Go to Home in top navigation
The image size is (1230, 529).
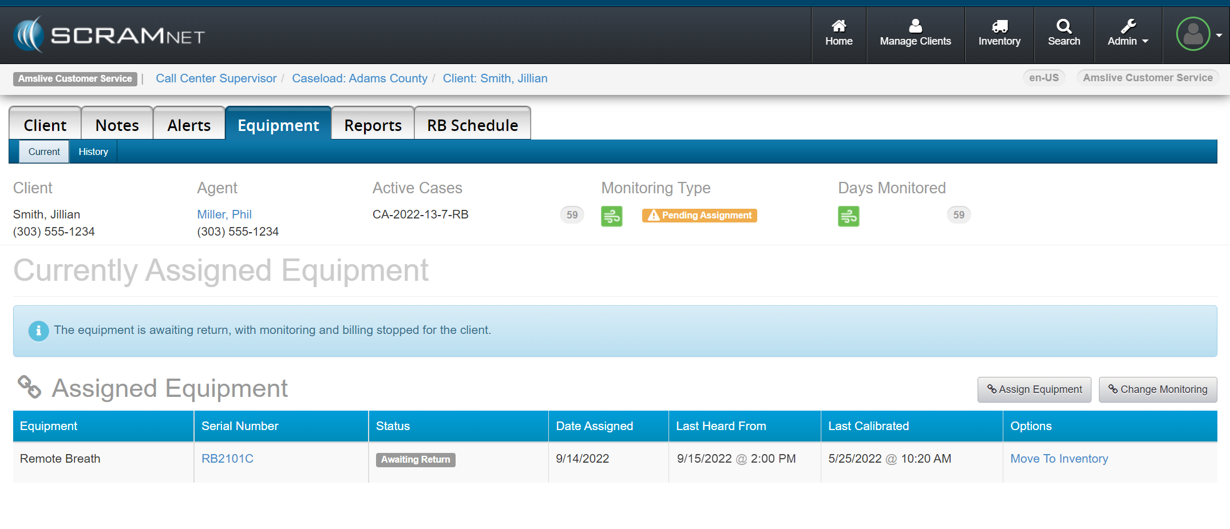point(839,33)
